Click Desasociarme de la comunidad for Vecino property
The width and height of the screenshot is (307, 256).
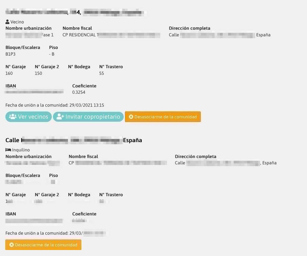163,117
